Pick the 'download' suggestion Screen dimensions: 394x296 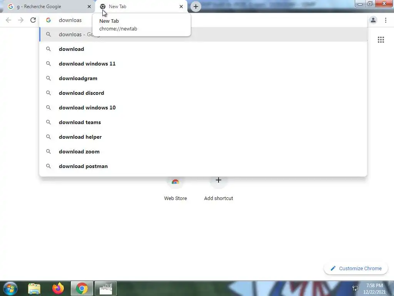click(203, 49)
